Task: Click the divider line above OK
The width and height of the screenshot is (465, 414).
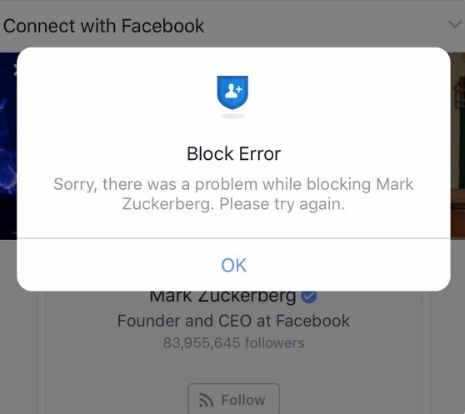Action: (233, 238)
